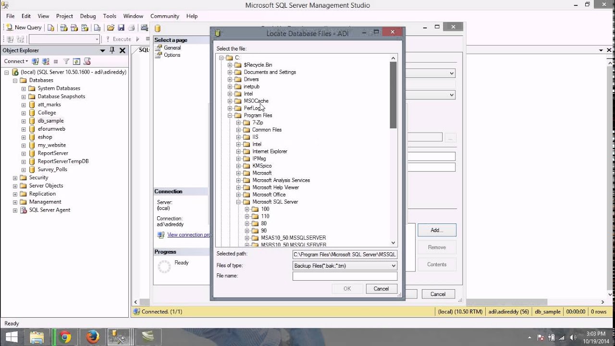Open the Edit menu
Image resolution: width=615 pixels, height=346 pixels.
point(26,16)
